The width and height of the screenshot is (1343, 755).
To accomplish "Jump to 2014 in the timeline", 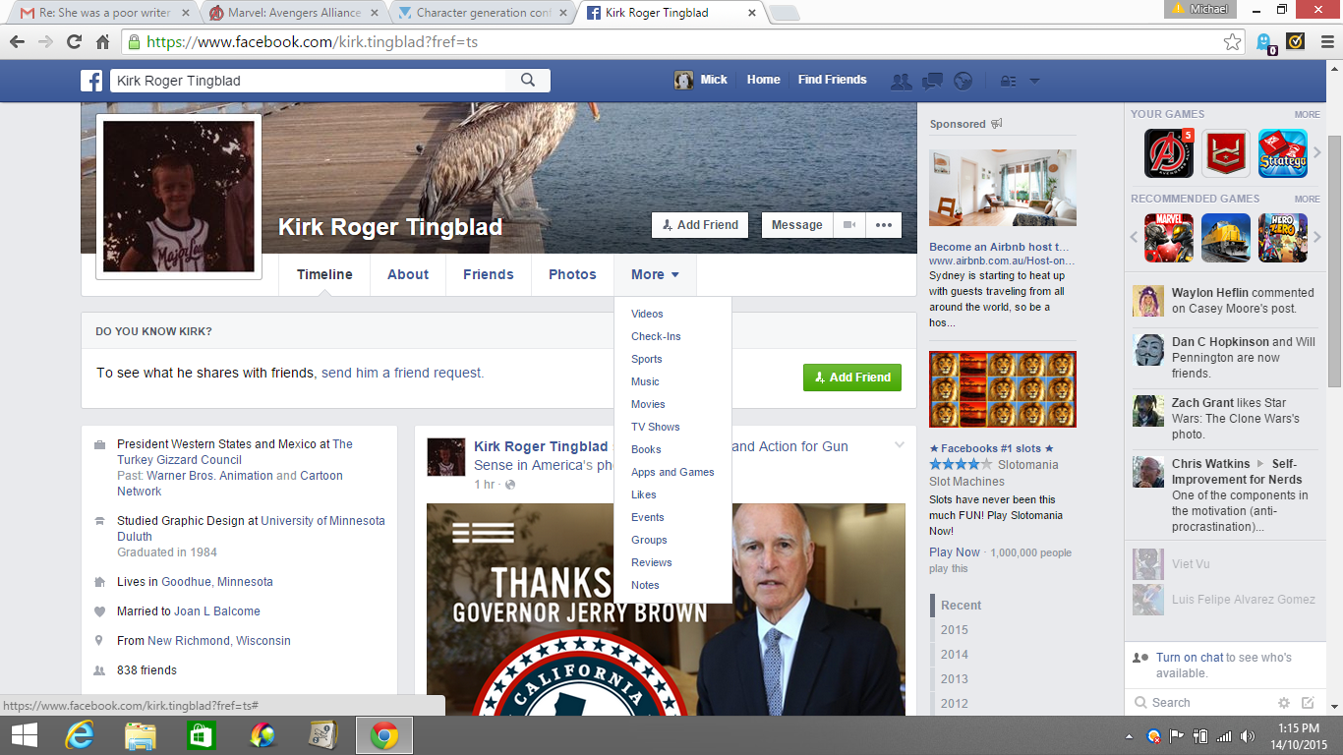I will 954,654.
